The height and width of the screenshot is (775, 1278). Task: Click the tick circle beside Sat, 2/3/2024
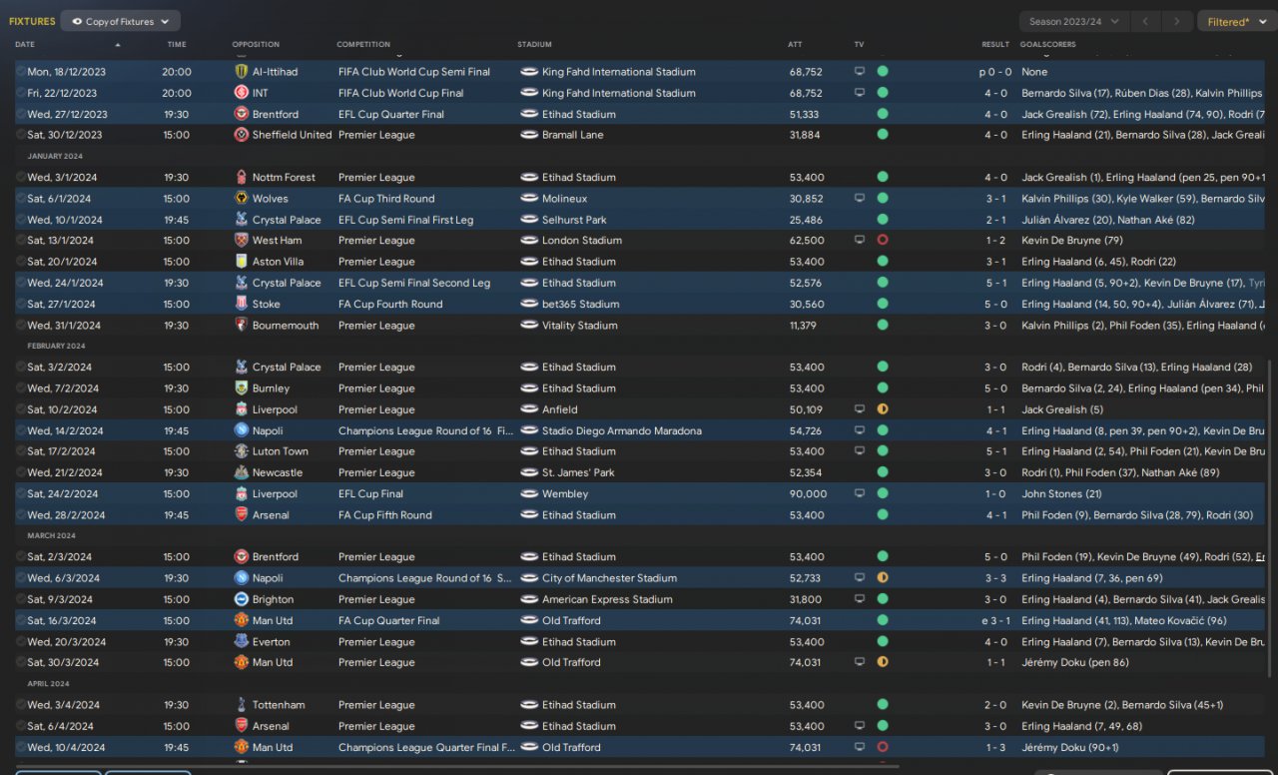20,557
